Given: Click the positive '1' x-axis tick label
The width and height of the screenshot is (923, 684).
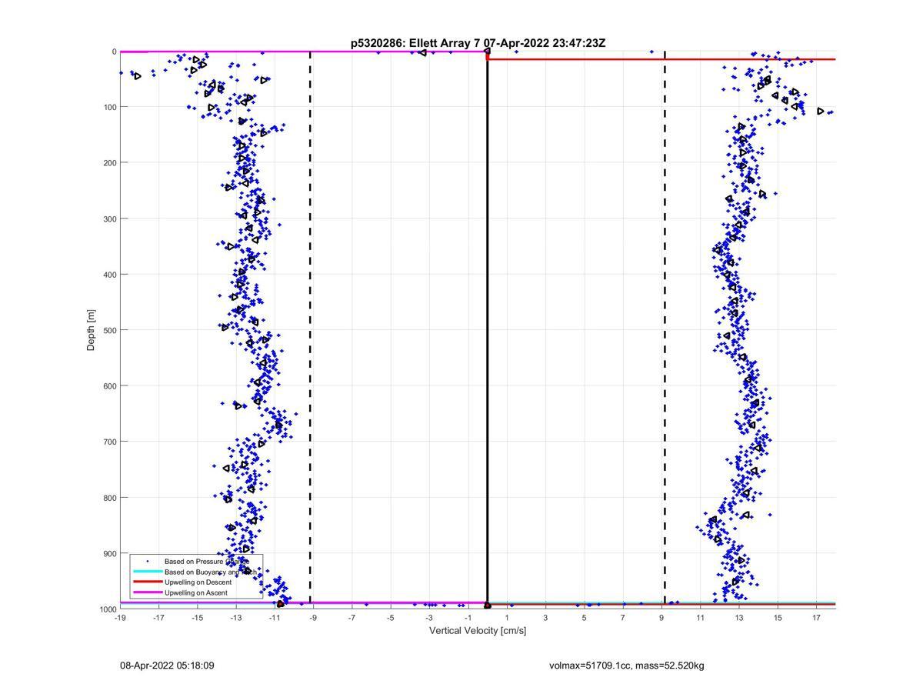Looking at the screenshot, I should pyautogui.click(x=507, y=617).
